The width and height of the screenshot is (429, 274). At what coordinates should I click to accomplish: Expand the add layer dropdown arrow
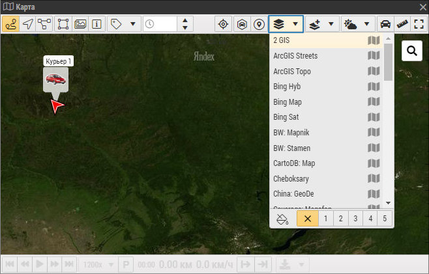click(331, 24)
